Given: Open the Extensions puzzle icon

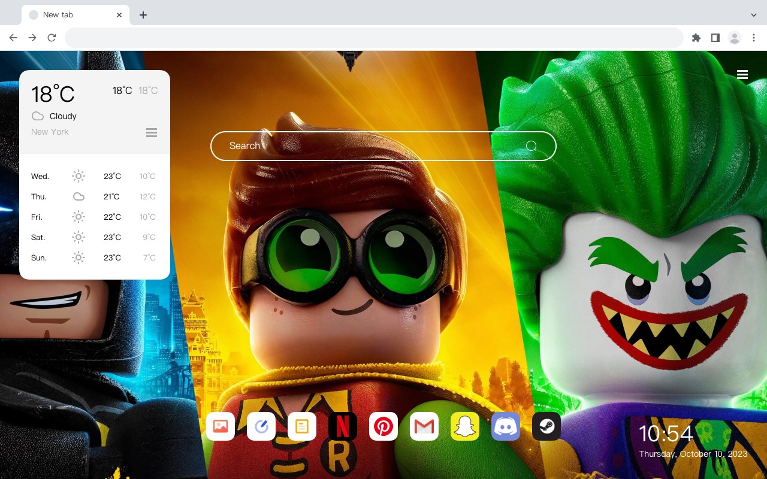Looking at the screenshot, I should 696,38.
